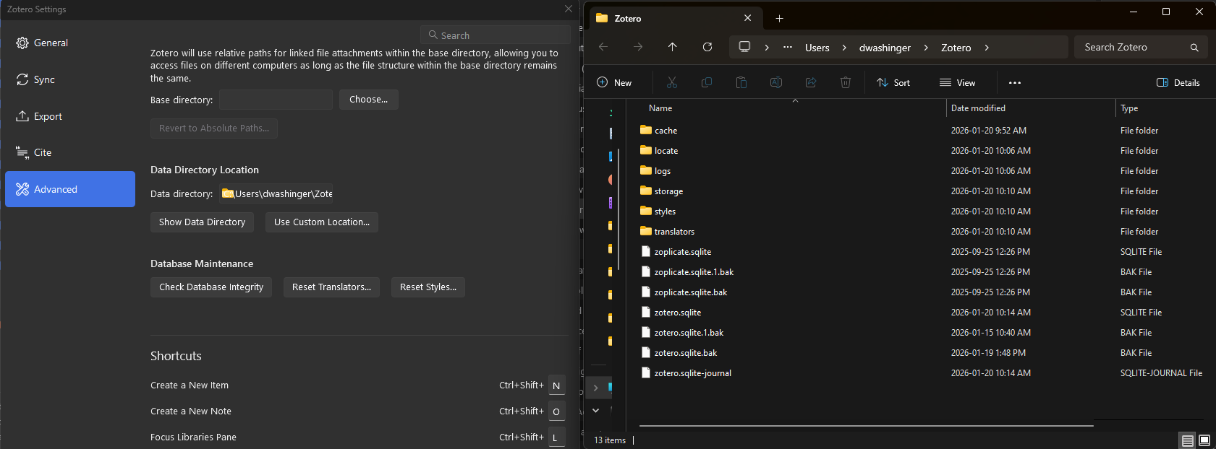Select the translators folder

[x=922, y=232]
